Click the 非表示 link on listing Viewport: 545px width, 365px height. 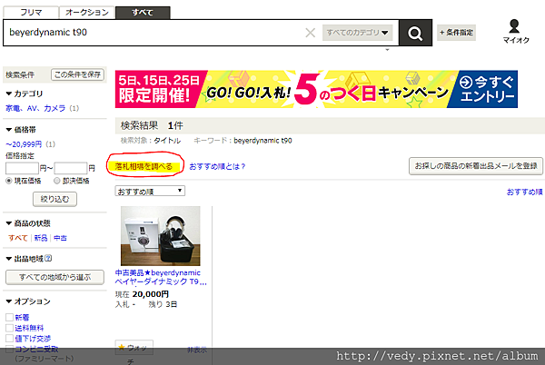click(197, 350)
